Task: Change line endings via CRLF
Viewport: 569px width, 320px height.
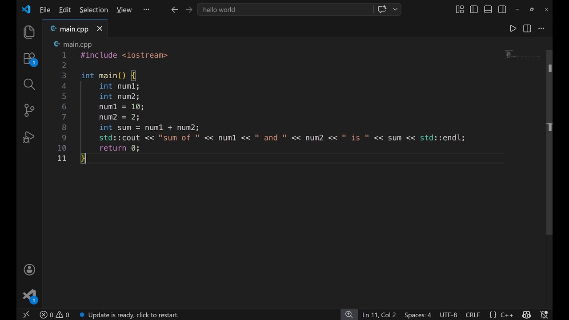Action: 473,315
